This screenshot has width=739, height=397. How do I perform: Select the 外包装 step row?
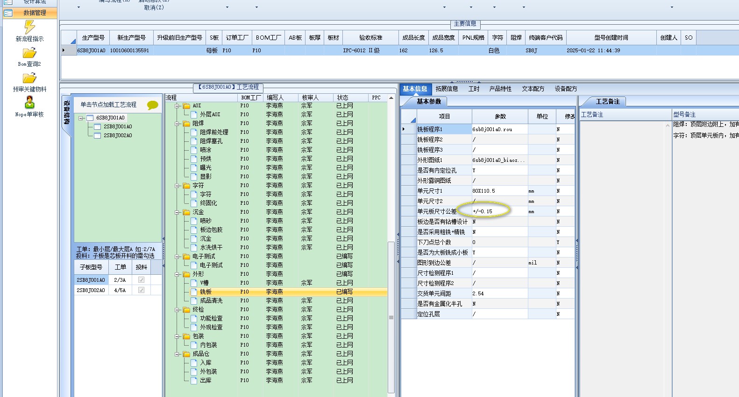277,371
